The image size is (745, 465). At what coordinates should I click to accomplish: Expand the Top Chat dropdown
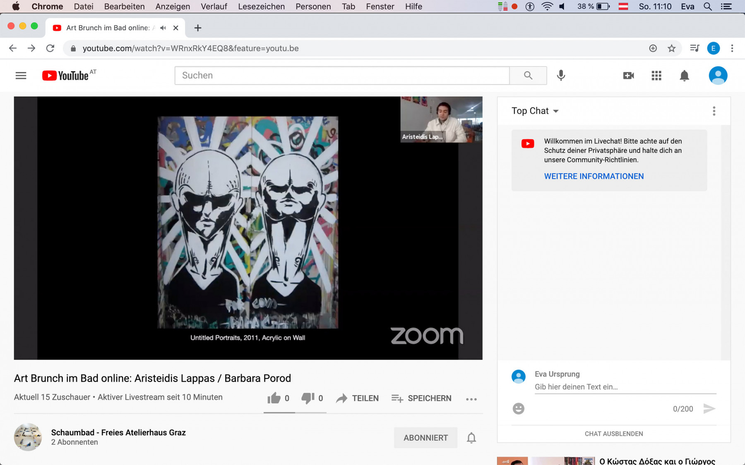tap(535, 111)
